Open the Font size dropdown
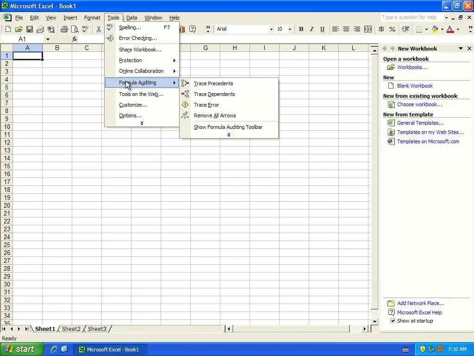Screen dimensions: 474x356 (x=290, y=29)
